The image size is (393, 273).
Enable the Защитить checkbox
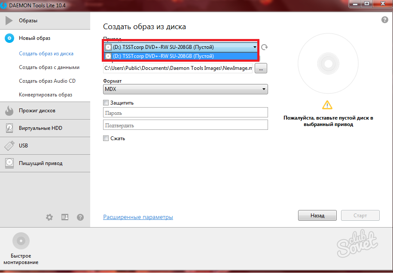(106, 103)
